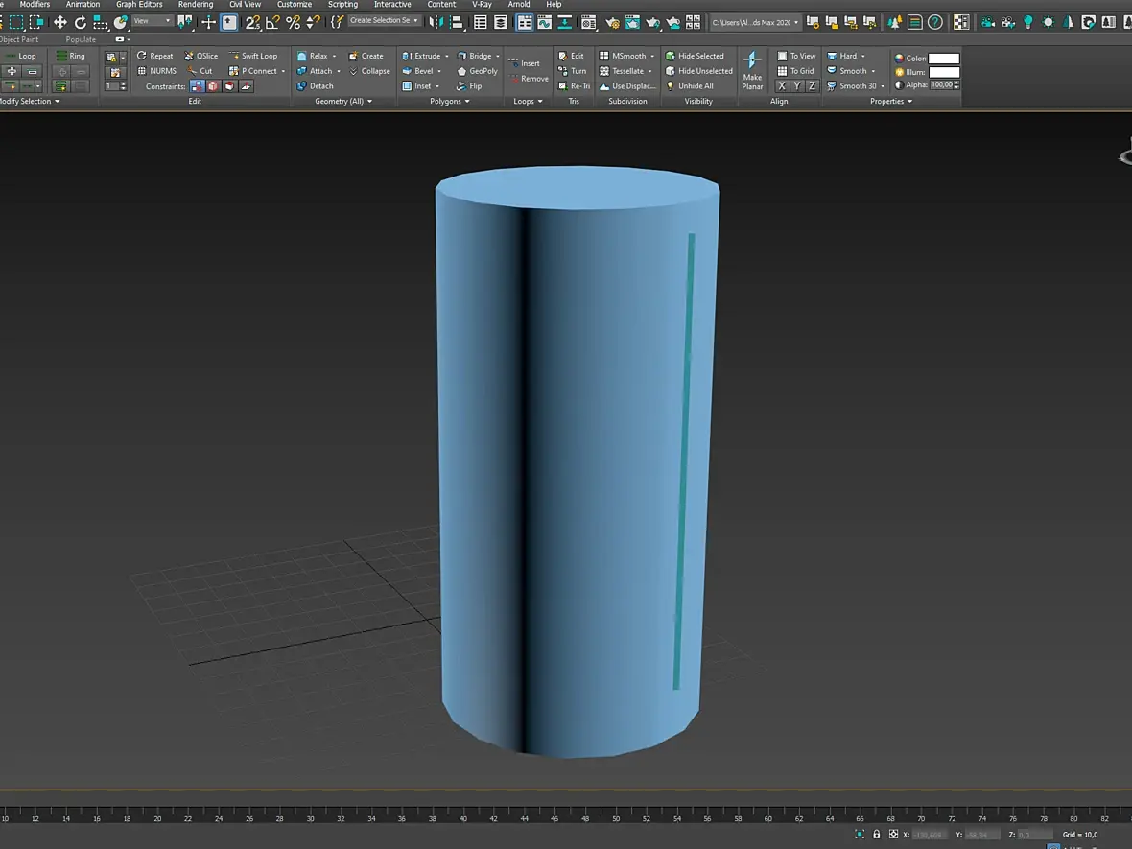Click the Flip polygons tool

[x=469, y=86]
